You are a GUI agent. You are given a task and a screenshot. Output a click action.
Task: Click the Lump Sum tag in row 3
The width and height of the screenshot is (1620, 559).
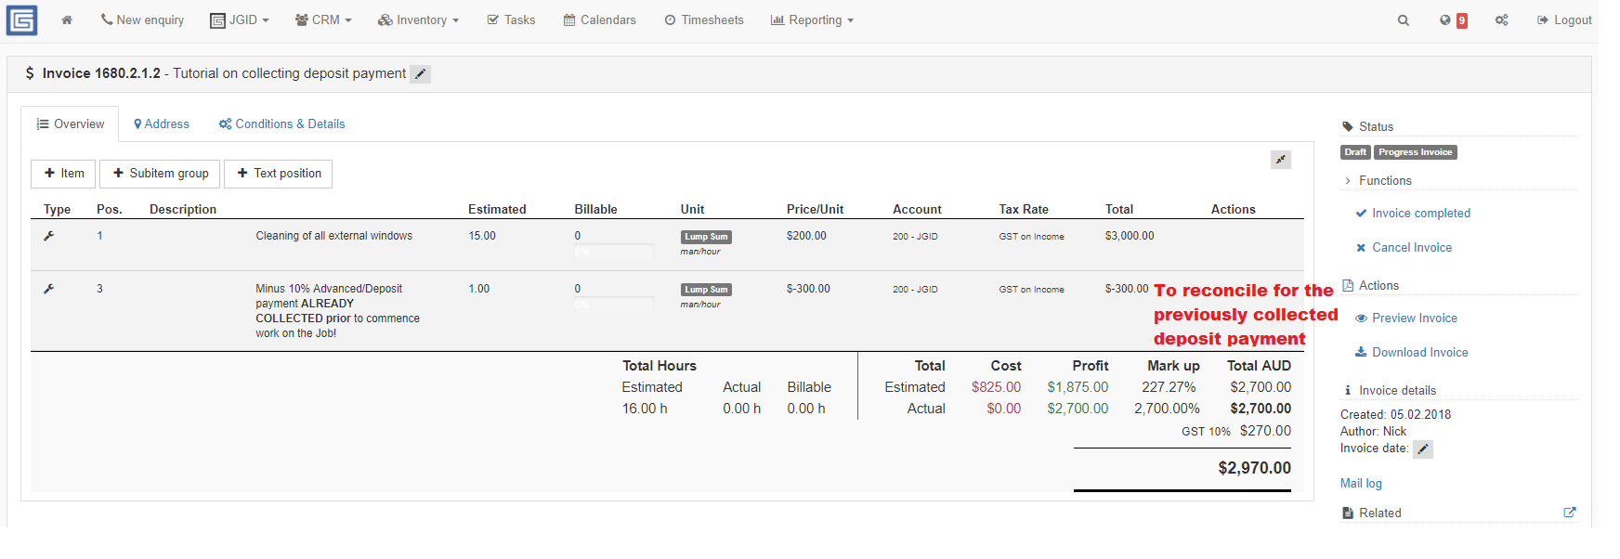706,290
